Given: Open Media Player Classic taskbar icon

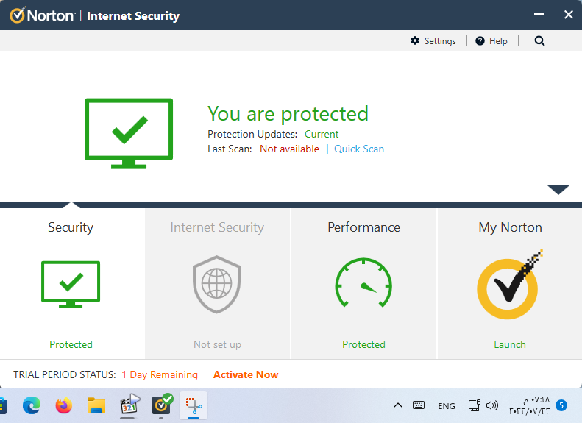Looking at the screenshot, I should pyautogui.click(x=129, y=405).
